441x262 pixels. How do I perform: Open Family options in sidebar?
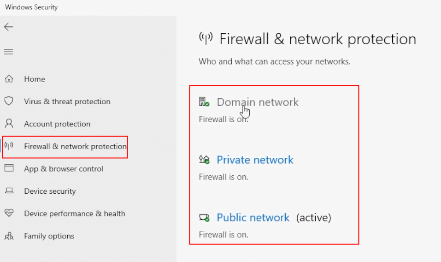49,236
